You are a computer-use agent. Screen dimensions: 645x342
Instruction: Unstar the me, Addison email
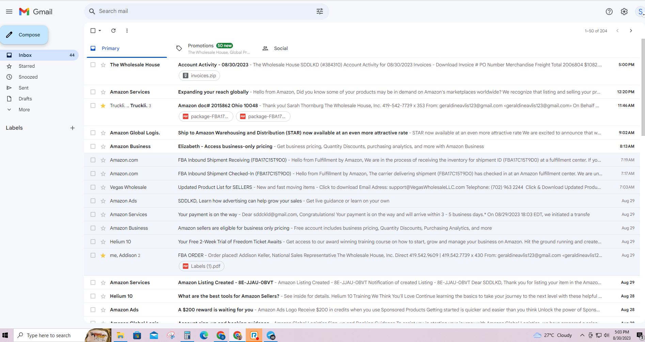point(103,255)
